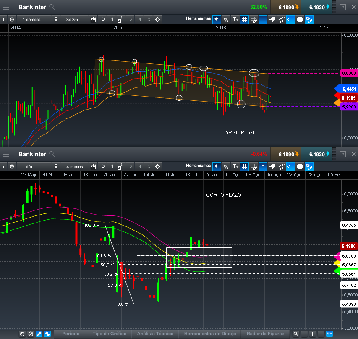The height and width of the screenshot is (339, 358).
Task: Open settings gear beside 1 semana
Action: [12, 19]
